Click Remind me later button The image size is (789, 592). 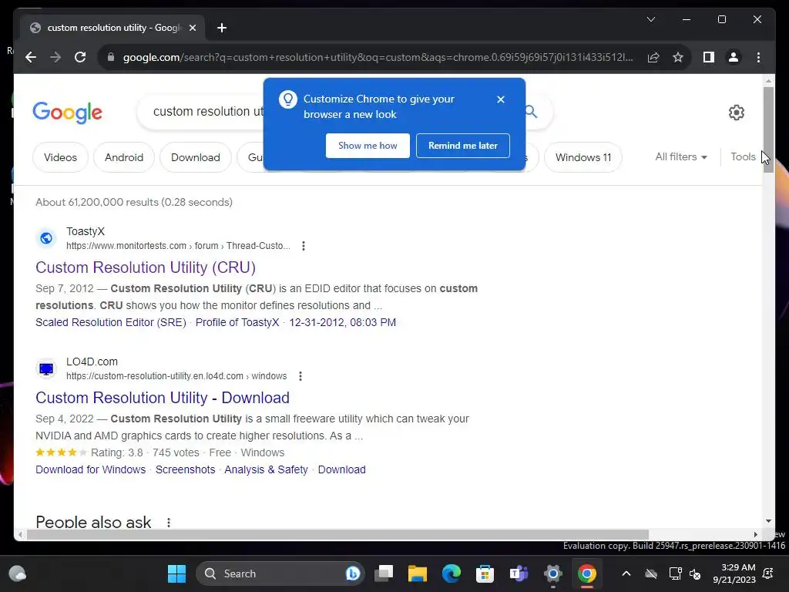point(463,146)
